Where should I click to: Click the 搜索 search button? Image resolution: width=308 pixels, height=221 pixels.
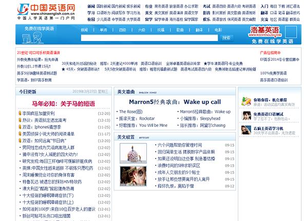point(226,38)
